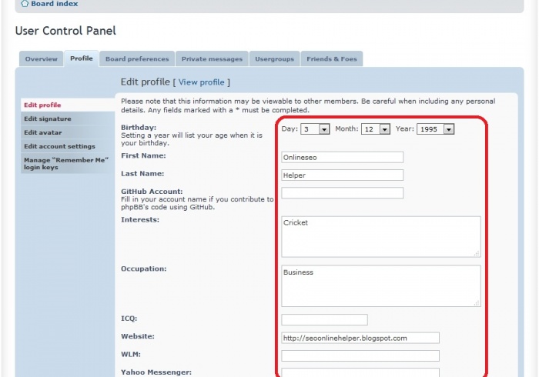Click the Website URL field
Screen dimensions: 539x377
[360, 338]
